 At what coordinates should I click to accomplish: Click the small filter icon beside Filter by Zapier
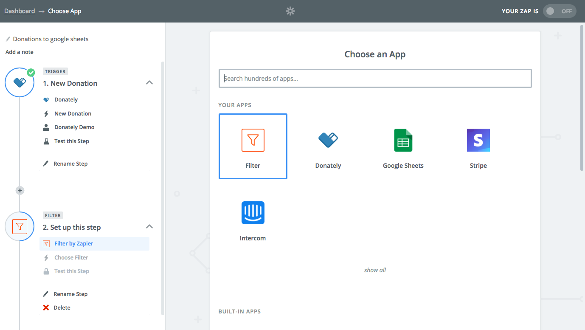(x=46, y=243)
